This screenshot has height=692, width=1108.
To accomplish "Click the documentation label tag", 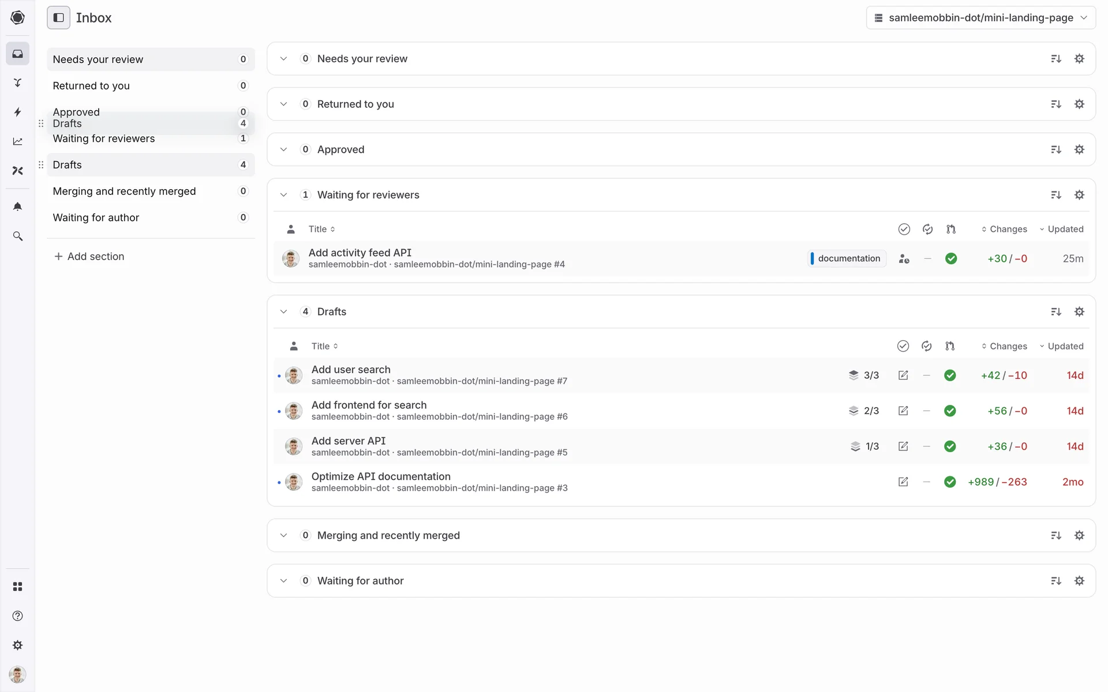I will (x=848, y=258).
